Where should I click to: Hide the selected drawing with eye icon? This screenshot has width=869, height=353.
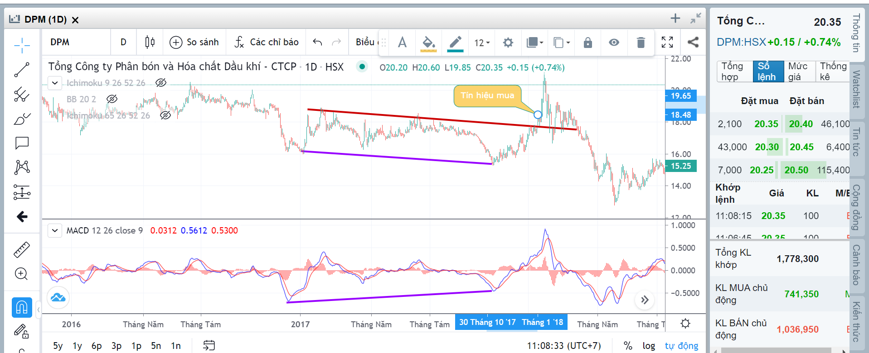click(x=614, y=43)
